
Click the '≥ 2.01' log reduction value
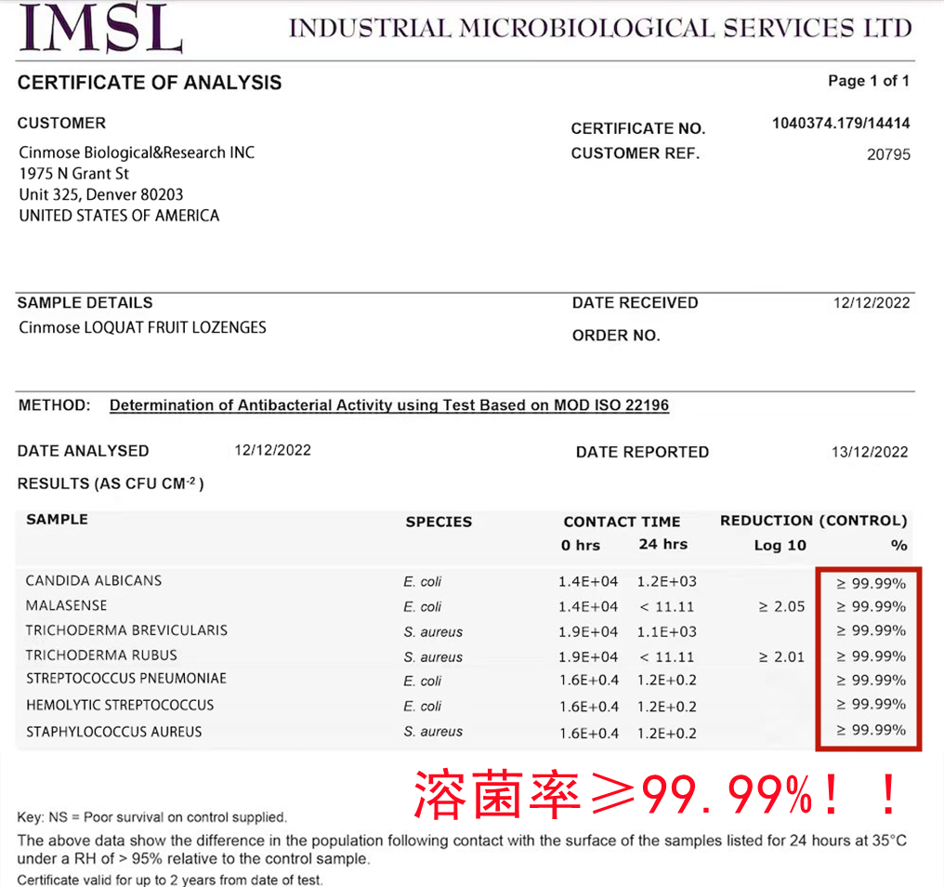click(781, 656)
